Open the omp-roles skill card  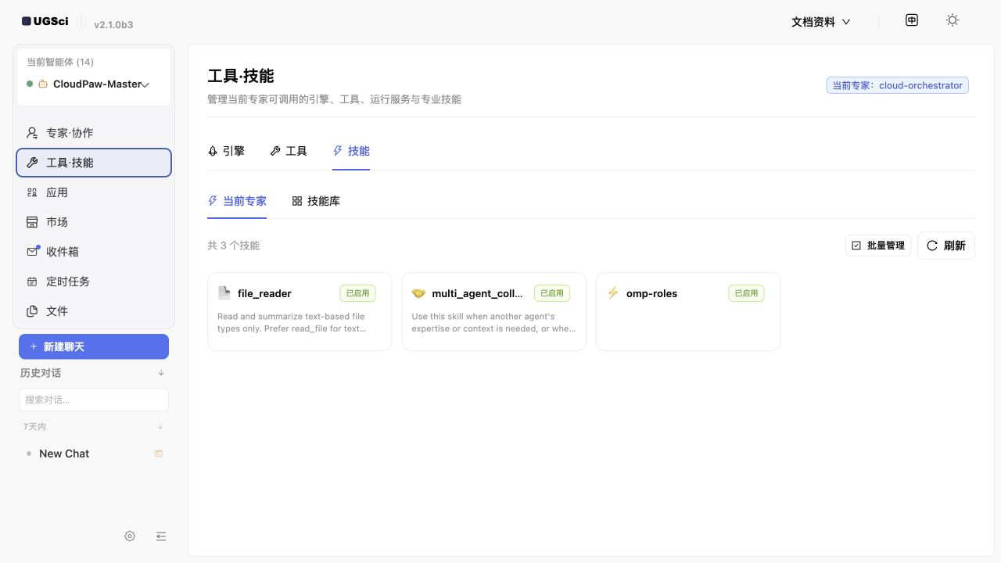pyautogui.click(x=688, y=311)
